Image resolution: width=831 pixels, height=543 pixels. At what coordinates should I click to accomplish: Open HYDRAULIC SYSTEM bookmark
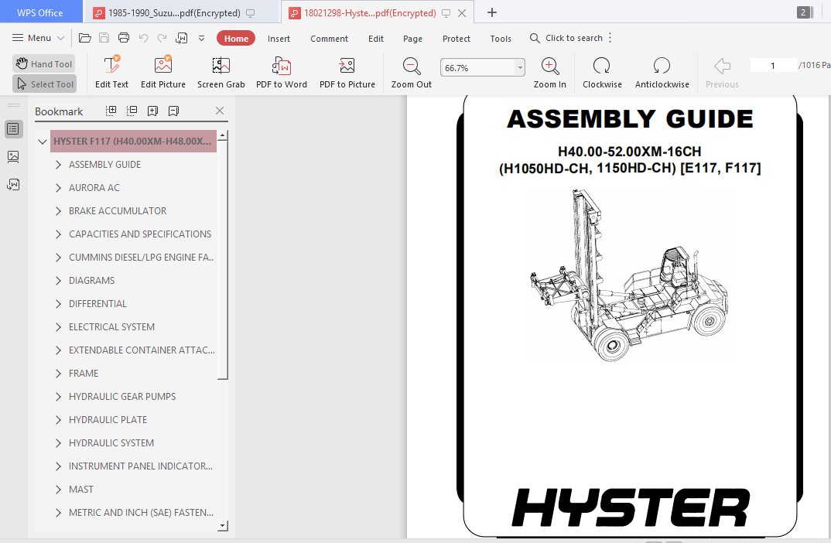point(111,443)
